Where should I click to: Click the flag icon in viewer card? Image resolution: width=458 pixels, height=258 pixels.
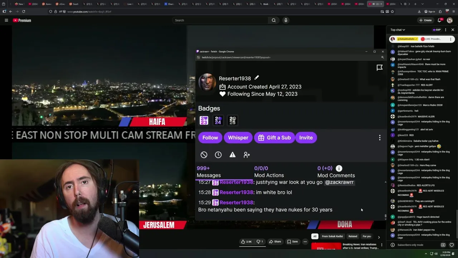[380, 67]
